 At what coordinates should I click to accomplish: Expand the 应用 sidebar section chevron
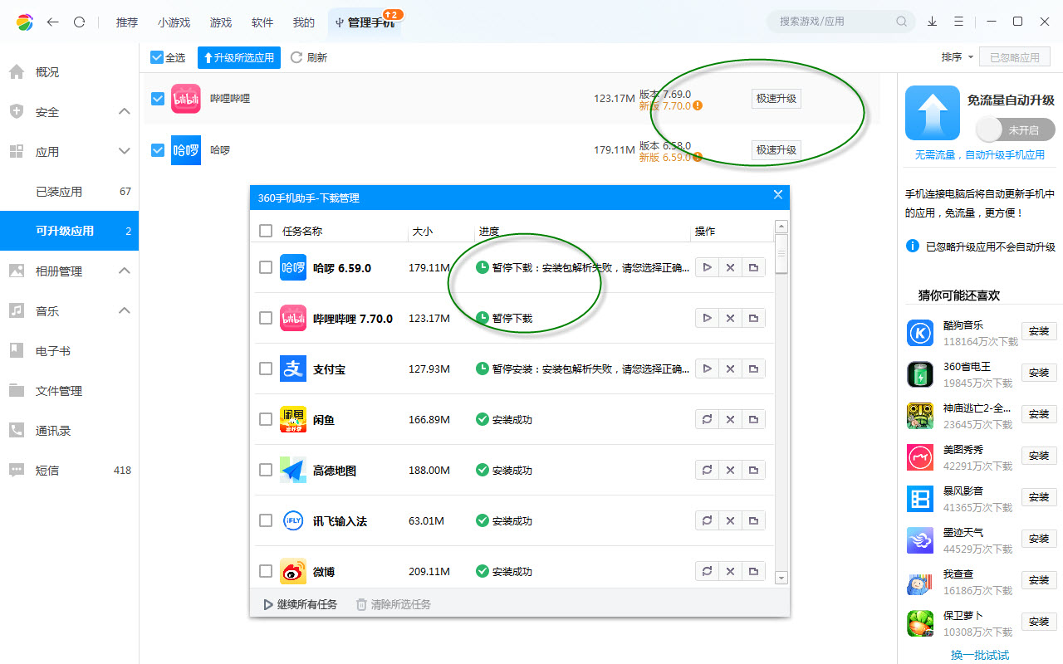tap(125, 151)
